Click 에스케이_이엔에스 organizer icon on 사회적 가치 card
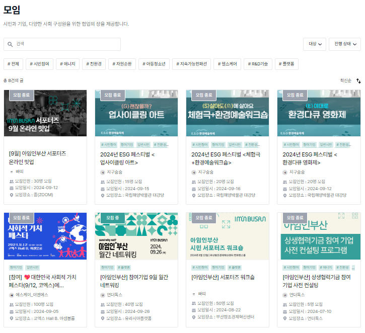The image size is (365, 333). [12, 295]
